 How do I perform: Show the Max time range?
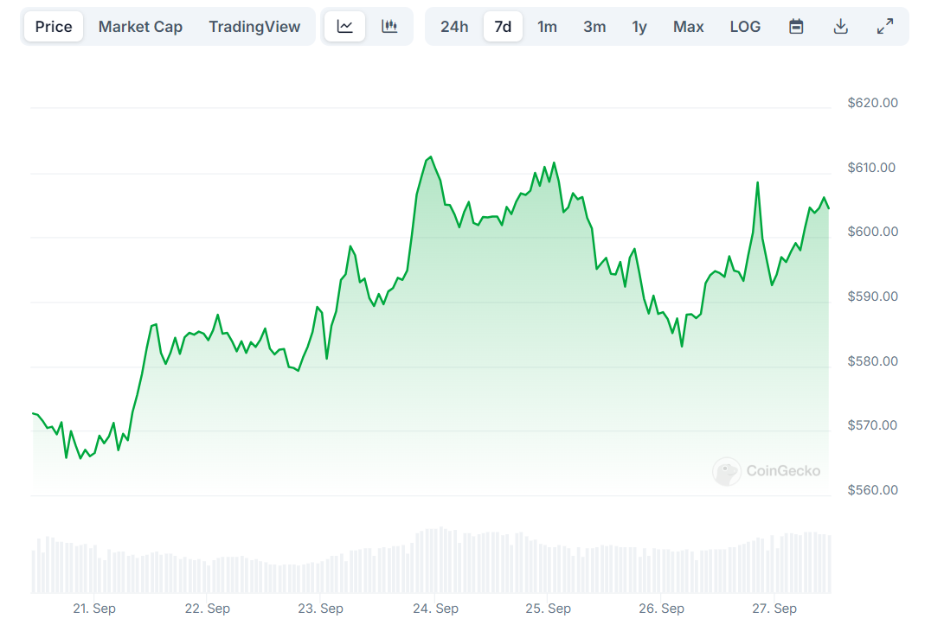pos(688,27)
